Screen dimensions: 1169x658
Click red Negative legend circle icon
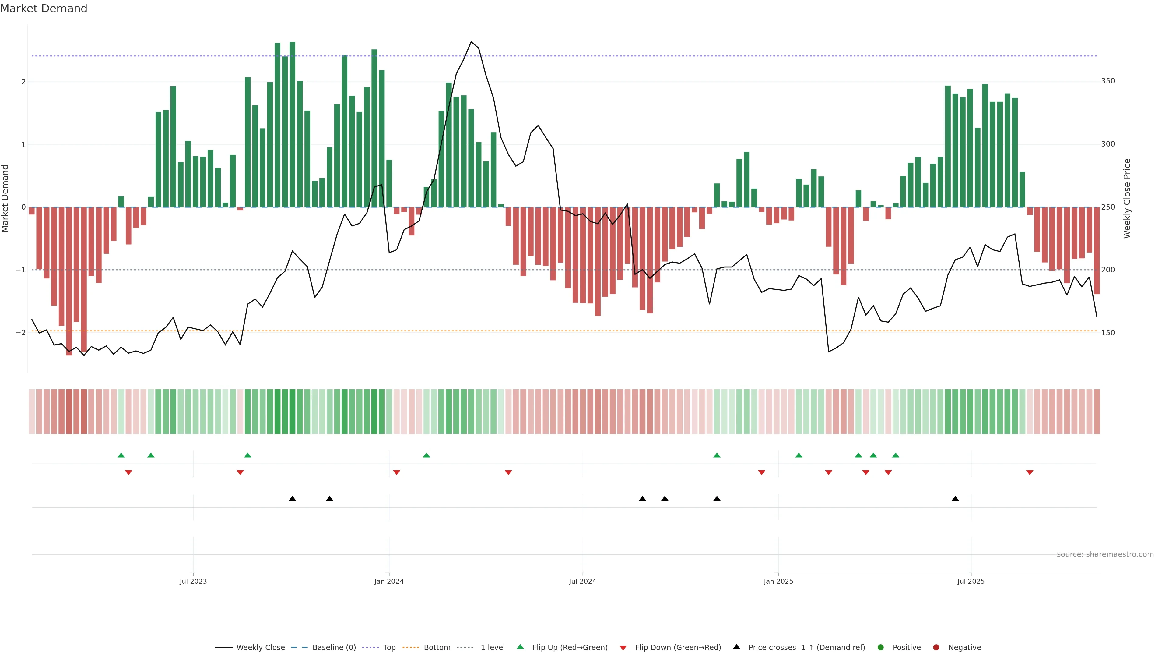pos(936,648)
